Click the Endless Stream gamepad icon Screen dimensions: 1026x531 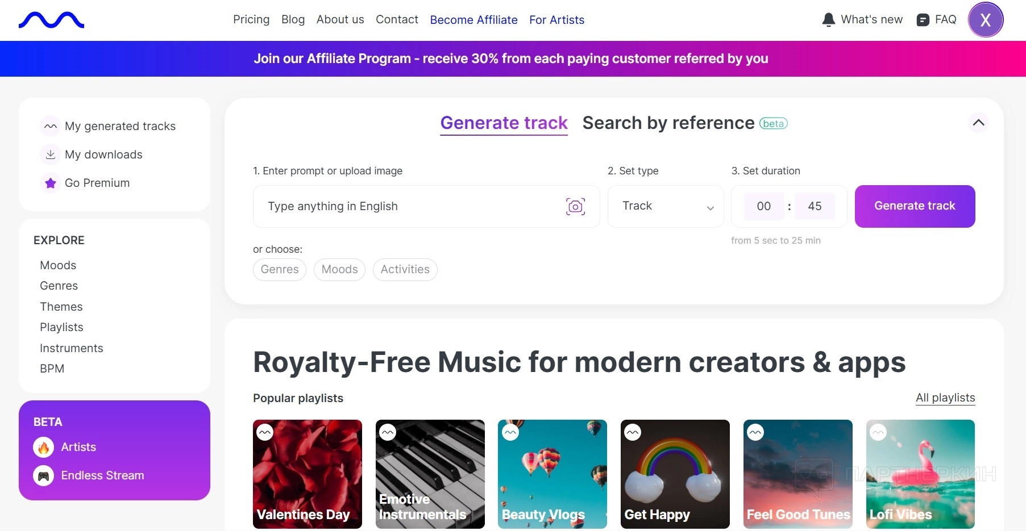pyautogui.click(x=44, y=476)
